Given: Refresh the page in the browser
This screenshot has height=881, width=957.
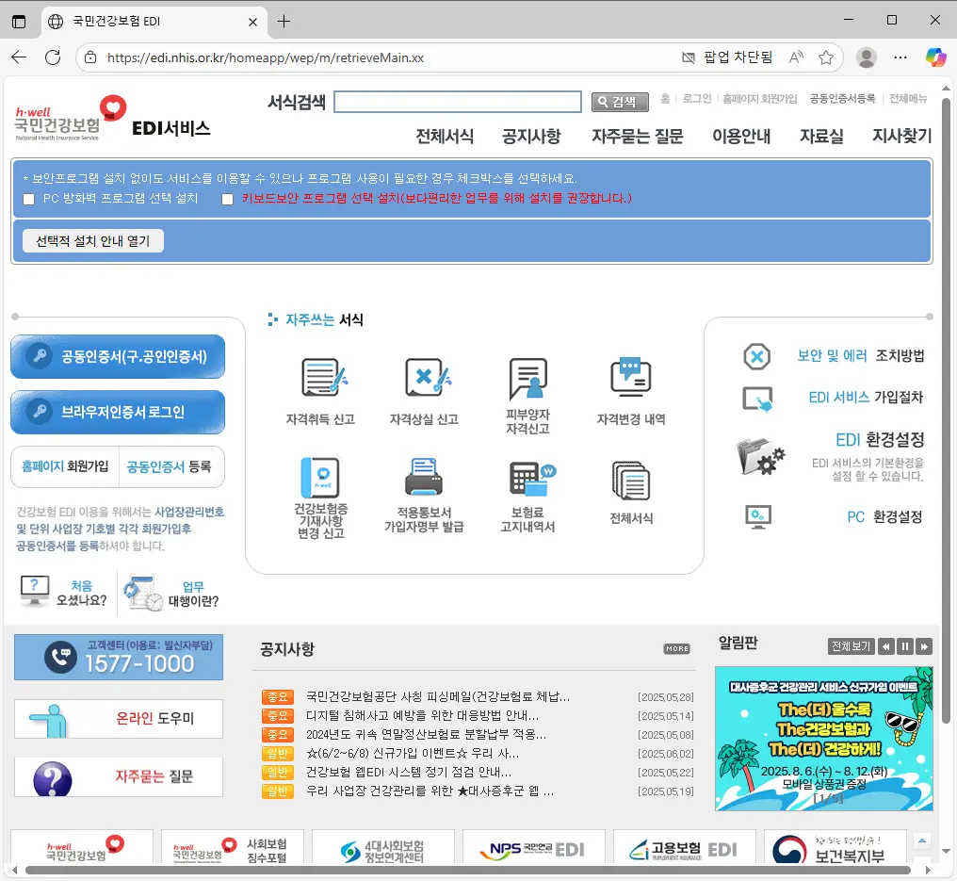Looking at the screenshot, I should (53, 57).
